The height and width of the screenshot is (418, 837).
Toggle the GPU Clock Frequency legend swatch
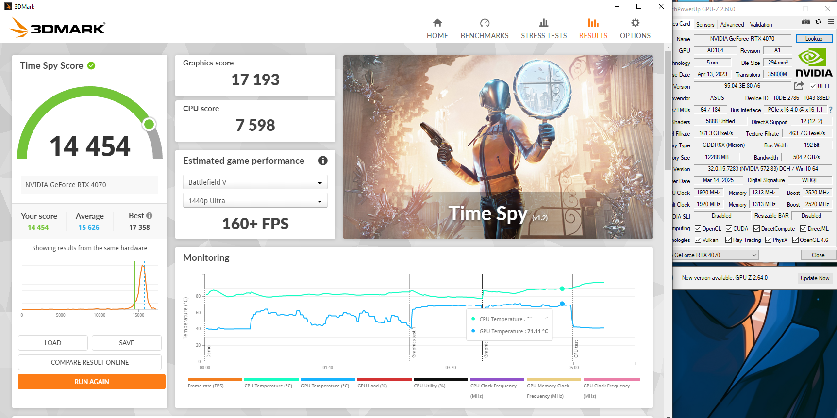(x=611, y=380)
